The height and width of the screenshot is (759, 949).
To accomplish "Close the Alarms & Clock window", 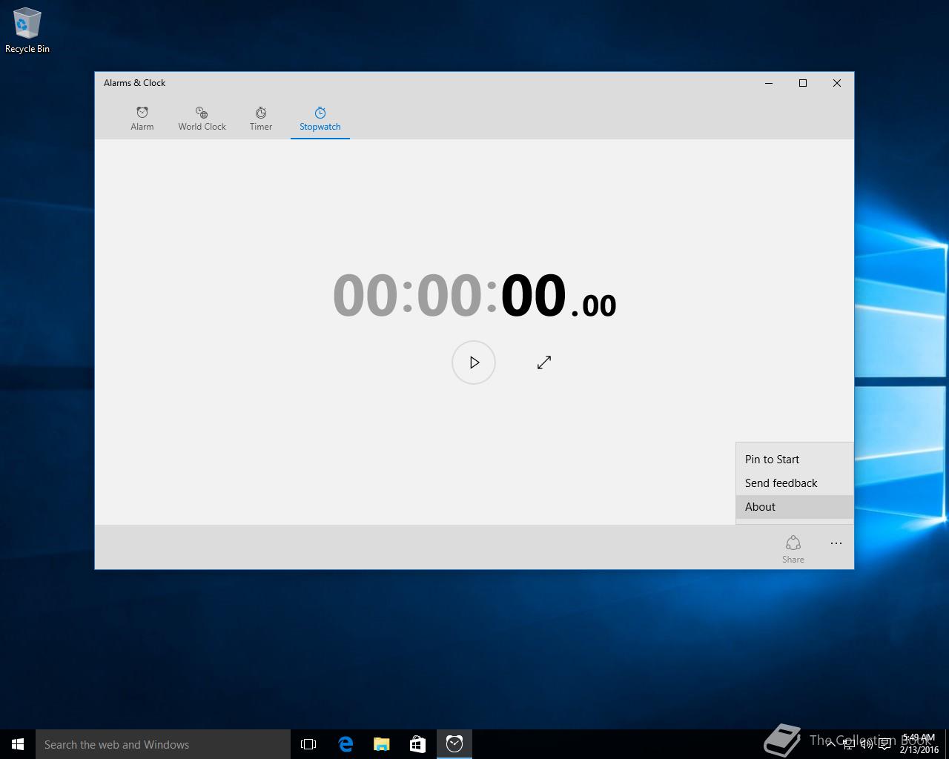I will [x=837, y=83].
